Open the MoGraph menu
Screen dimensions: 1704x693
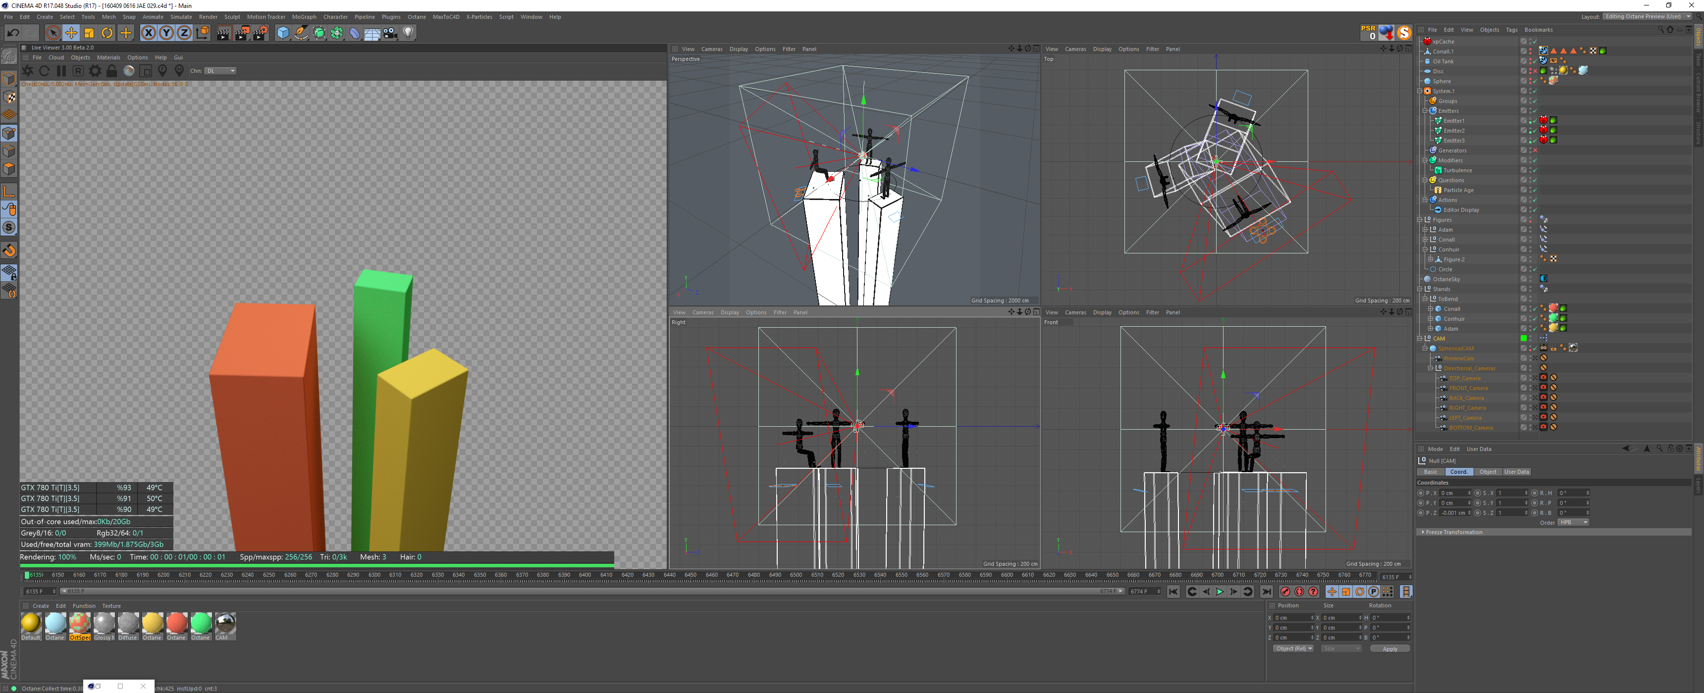click(304, 17)
